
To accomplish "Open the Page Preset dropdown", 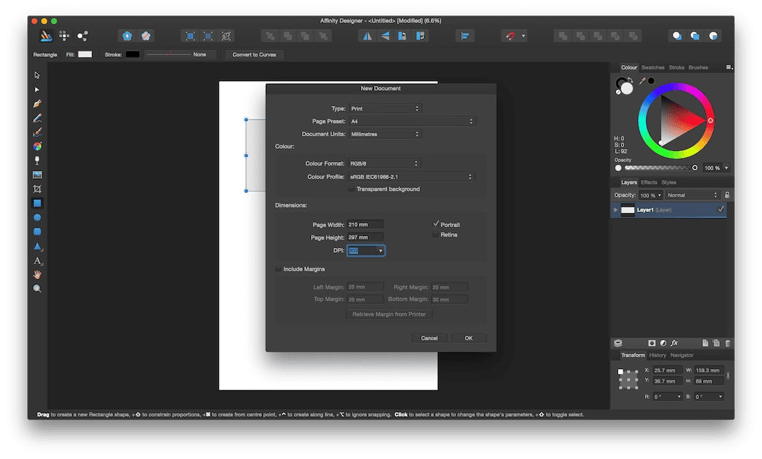I will (x=411, y=121).
